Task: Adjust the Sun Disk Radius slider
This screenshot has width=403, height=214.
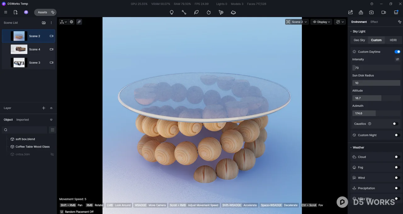Action: pos(376,83)
